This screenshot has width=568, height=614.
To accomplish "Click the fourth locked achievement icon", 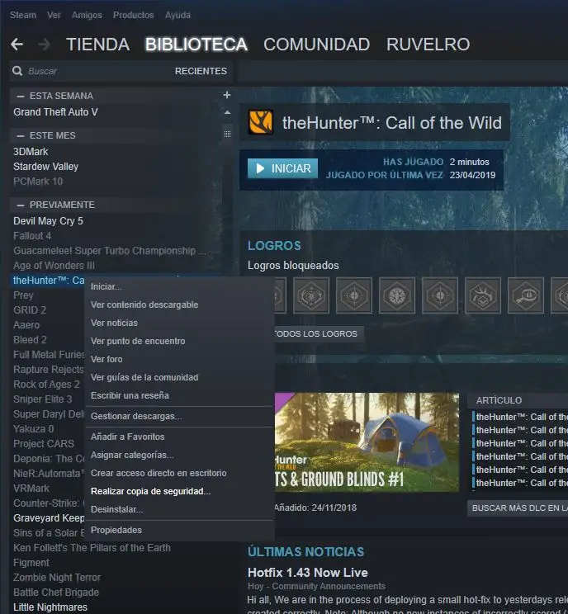I will tap(397, 295).
